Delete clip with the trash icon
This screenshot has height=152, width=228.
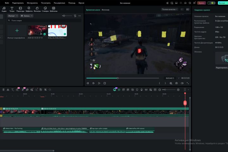(x=3, y=90)
